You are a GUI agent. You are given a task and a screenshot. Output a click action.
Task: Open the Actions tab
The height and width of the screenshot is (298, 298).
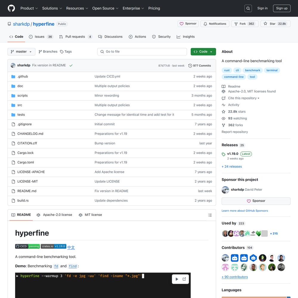point(137,37)
